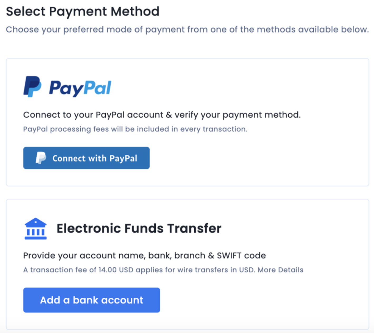
Task: Click the 'Choose your preferred mode of payment' subtitle
Action: [187, 30]
